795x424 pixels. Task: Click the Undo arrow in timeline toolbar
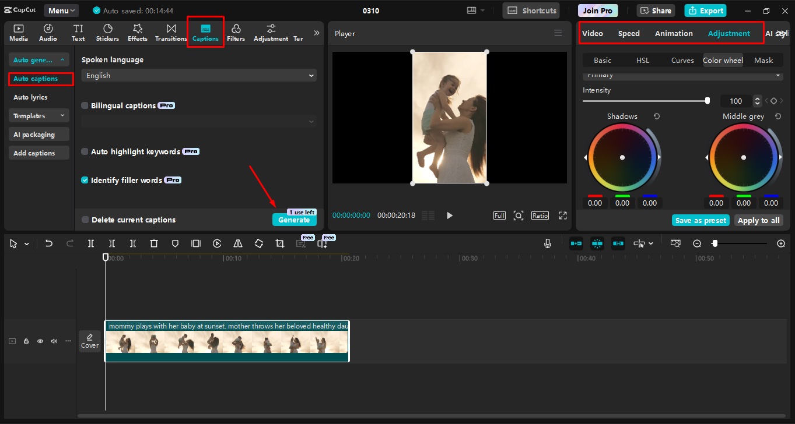[x=49, y=243]
